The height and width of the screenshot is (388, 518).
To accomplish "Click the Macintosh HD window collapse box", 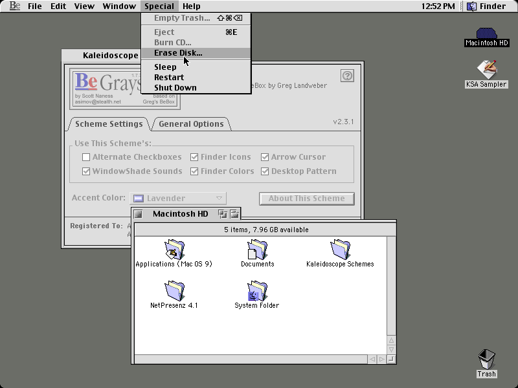I will pyautogui.click(x=234, y=214).
